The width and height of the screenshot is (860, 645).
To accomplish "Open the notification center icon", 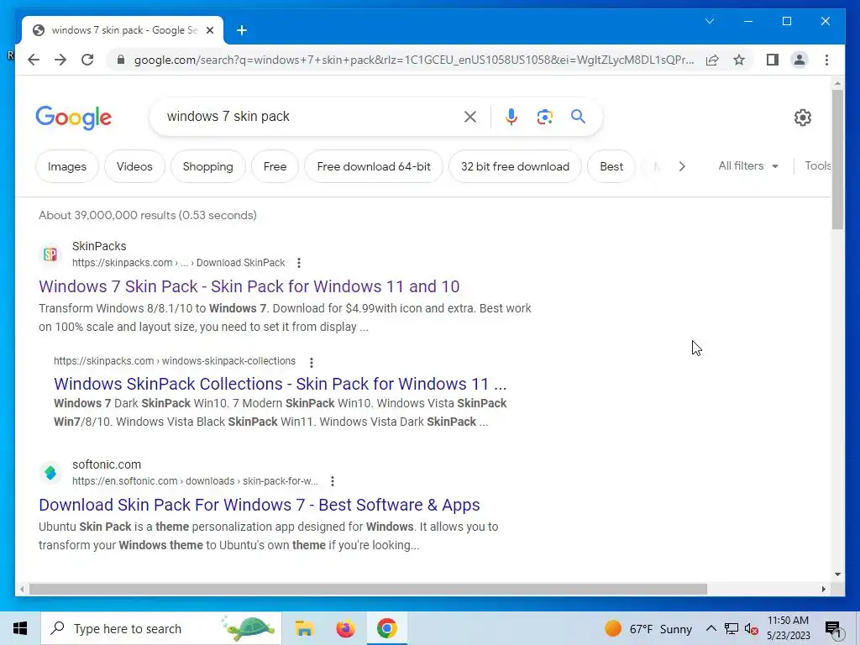I will point(833,629).
